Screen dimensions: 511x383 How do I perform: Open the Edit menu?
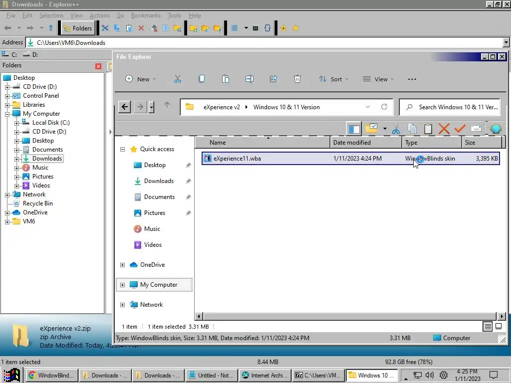pyautogui.click(x=27, y=15)
